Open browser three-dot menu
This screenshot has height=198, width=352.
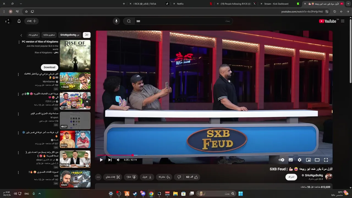[x=4, y=12]
